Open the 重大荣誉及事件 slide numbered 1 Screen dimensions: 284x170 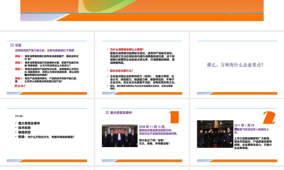[142, 132]
